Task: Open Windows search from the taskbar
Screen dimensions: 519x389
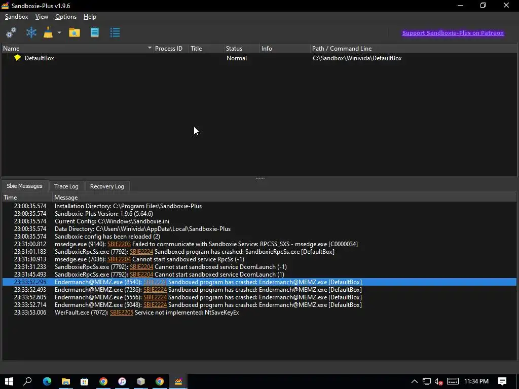Action: 27,381
